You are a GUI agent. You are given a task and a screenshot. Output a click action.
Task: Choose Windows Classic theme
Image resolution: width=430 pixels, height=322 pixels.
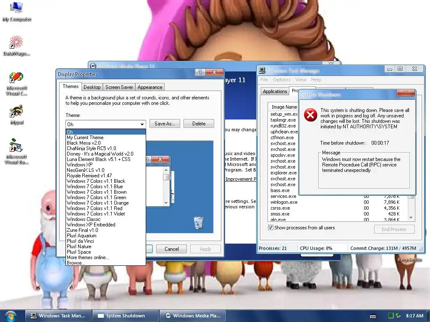coord(105,219)
